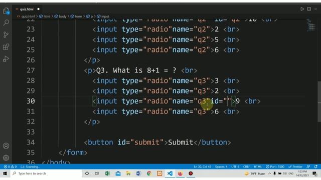Open Excel from the taskbar

coord(108,173)
